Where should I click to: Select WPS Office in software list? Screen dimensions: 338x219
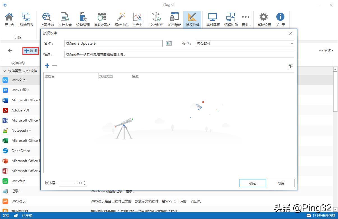point(20,90)
